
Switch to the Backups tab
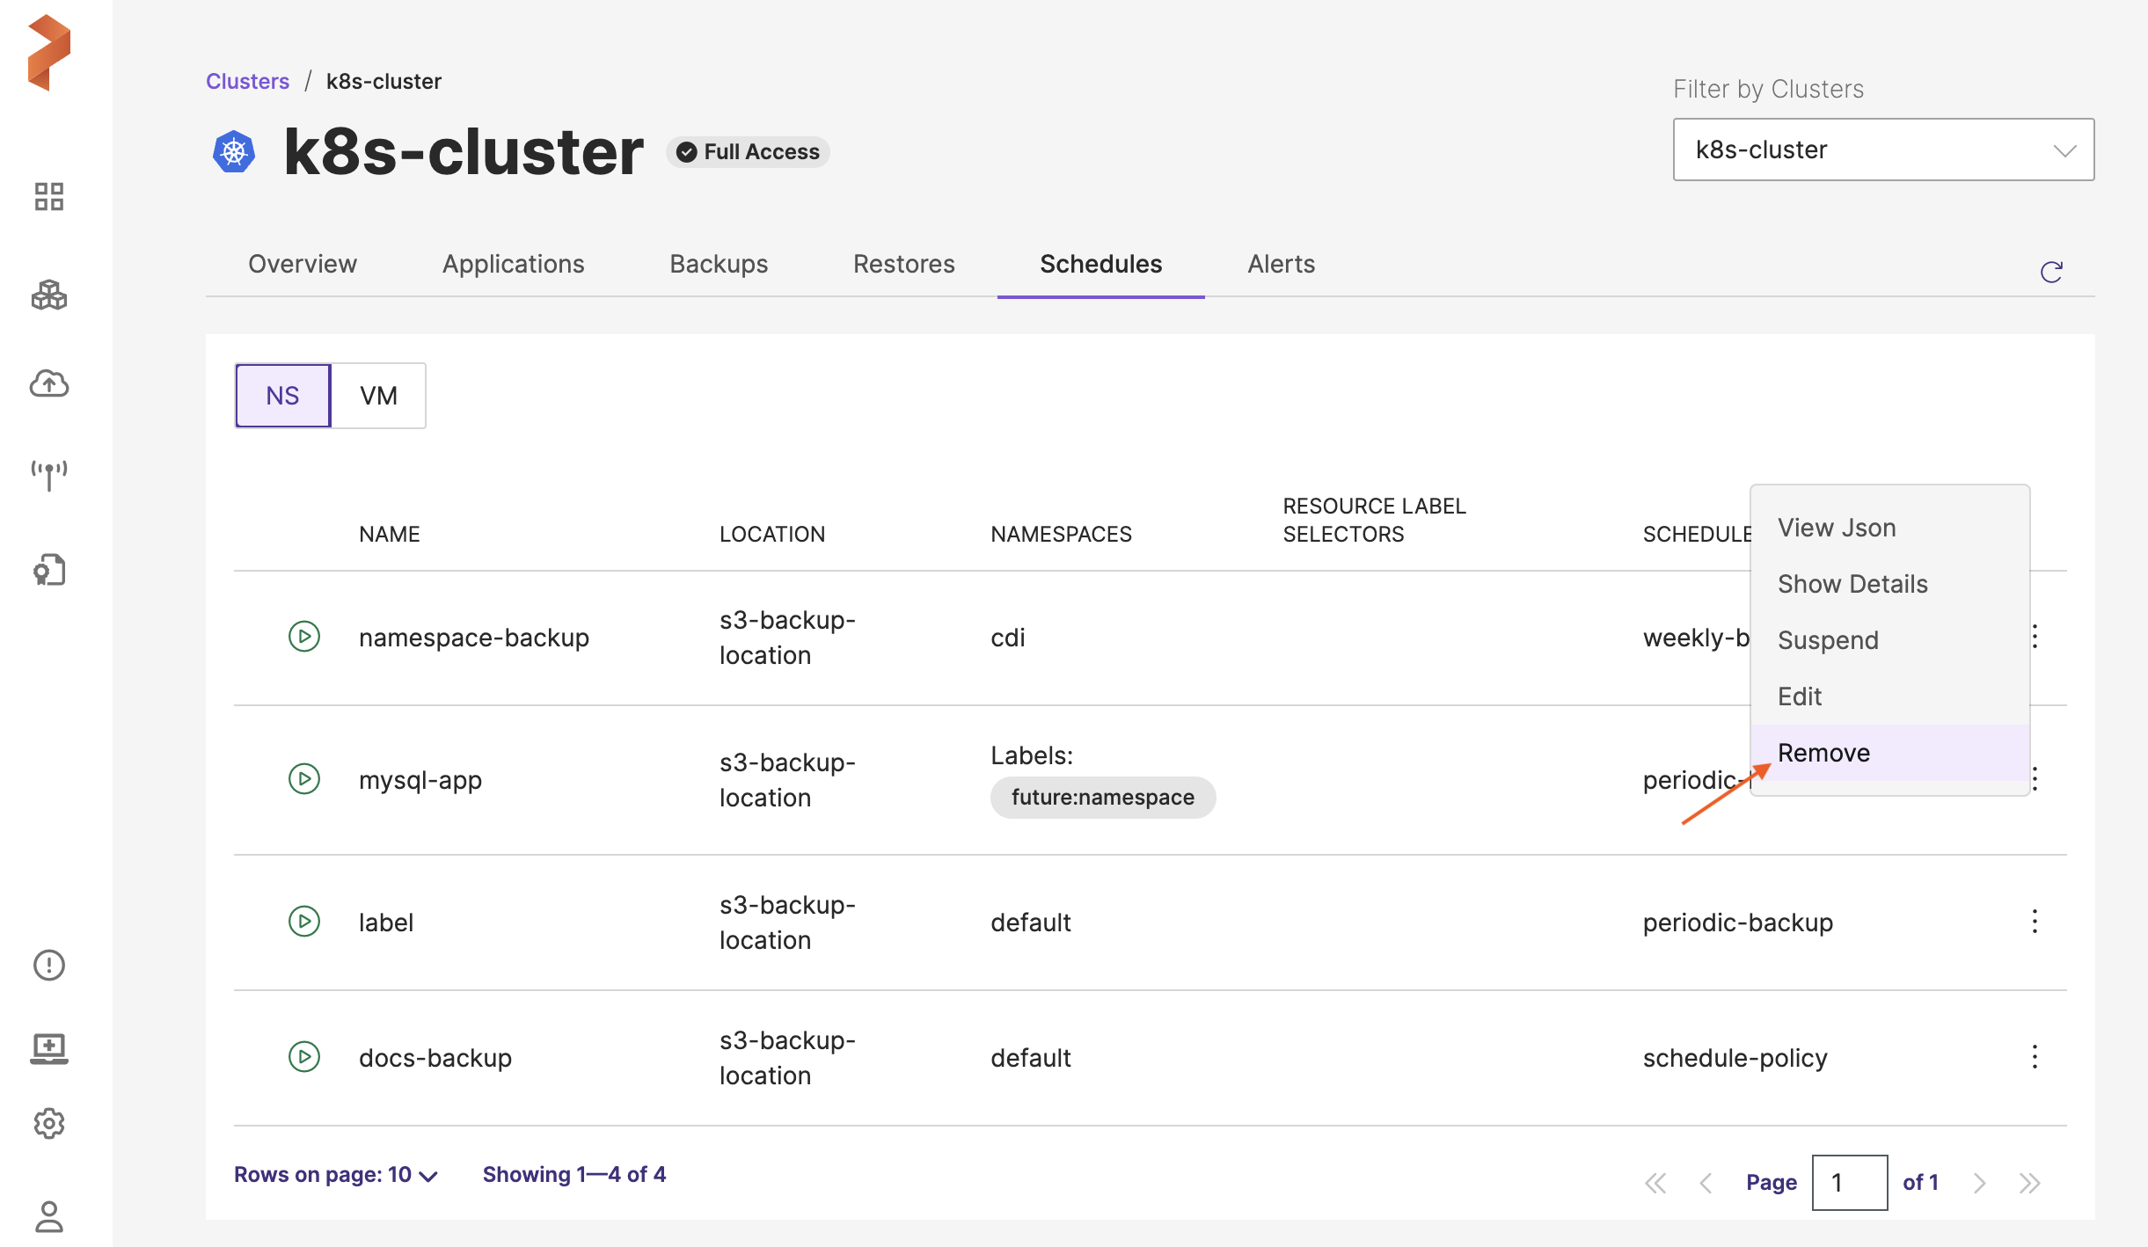[719, 264]
